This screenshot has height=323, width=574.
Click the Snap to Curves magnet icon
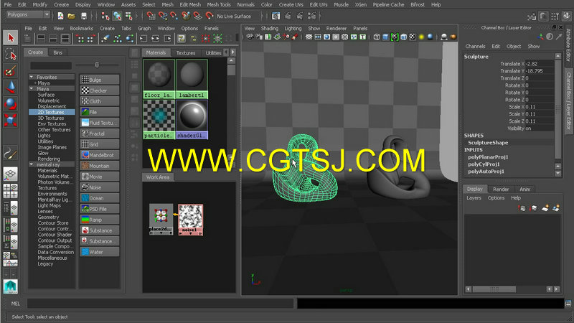click(163, 16)
